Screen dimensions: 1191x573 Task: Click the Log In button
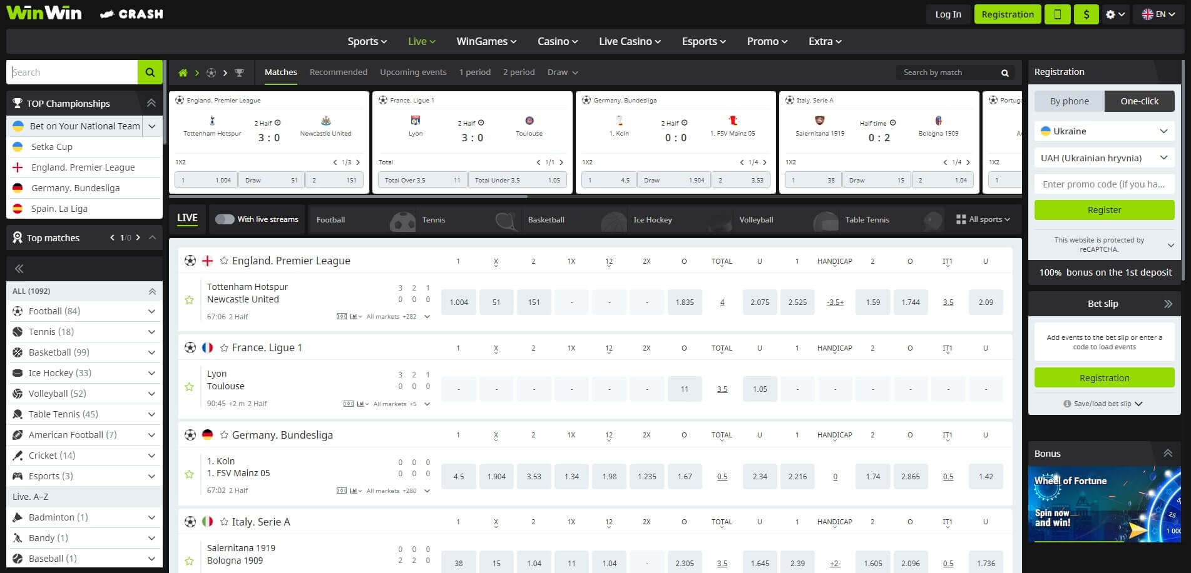coord(948,14)
